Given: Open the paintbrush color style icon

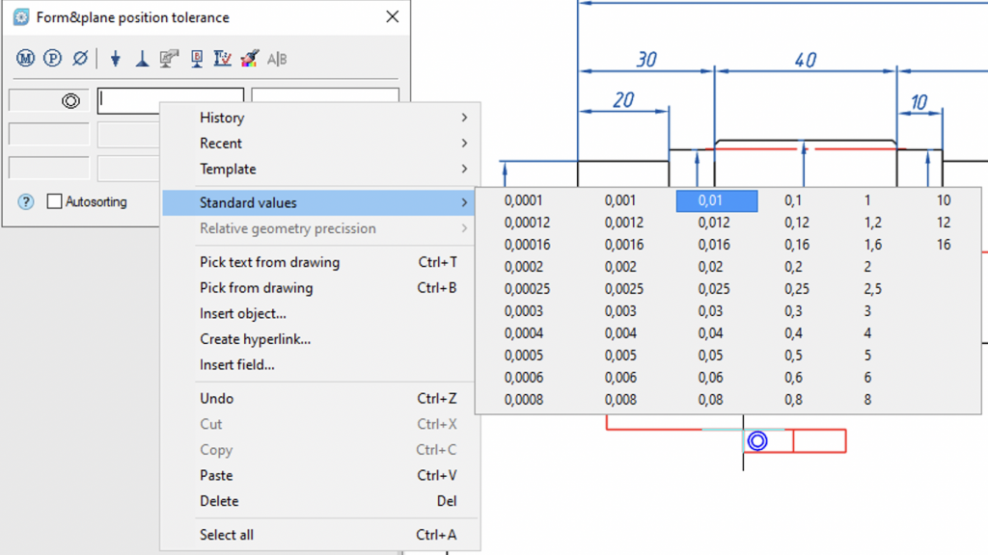Looking at the screenshot, I should (249, 59).
